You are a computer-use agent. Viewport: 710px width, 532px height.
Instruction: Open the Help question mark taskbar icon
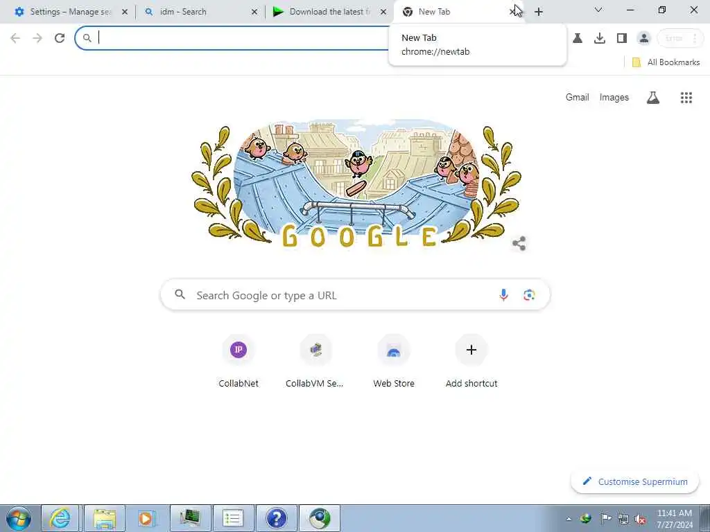(276, 518)
